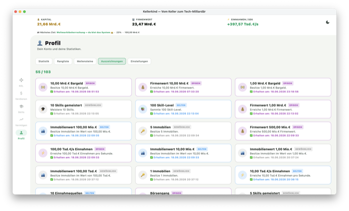The width and height of the screenshot is (349, 211).
Task: Click the money bag icon on Firmenwert 10,00 Mrd.€
Action: (143, 87)
